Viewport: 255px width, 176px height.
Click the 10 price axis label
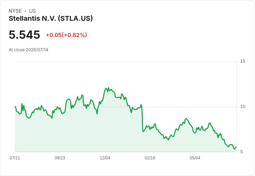pyautogui.click(x=243, y=107)
